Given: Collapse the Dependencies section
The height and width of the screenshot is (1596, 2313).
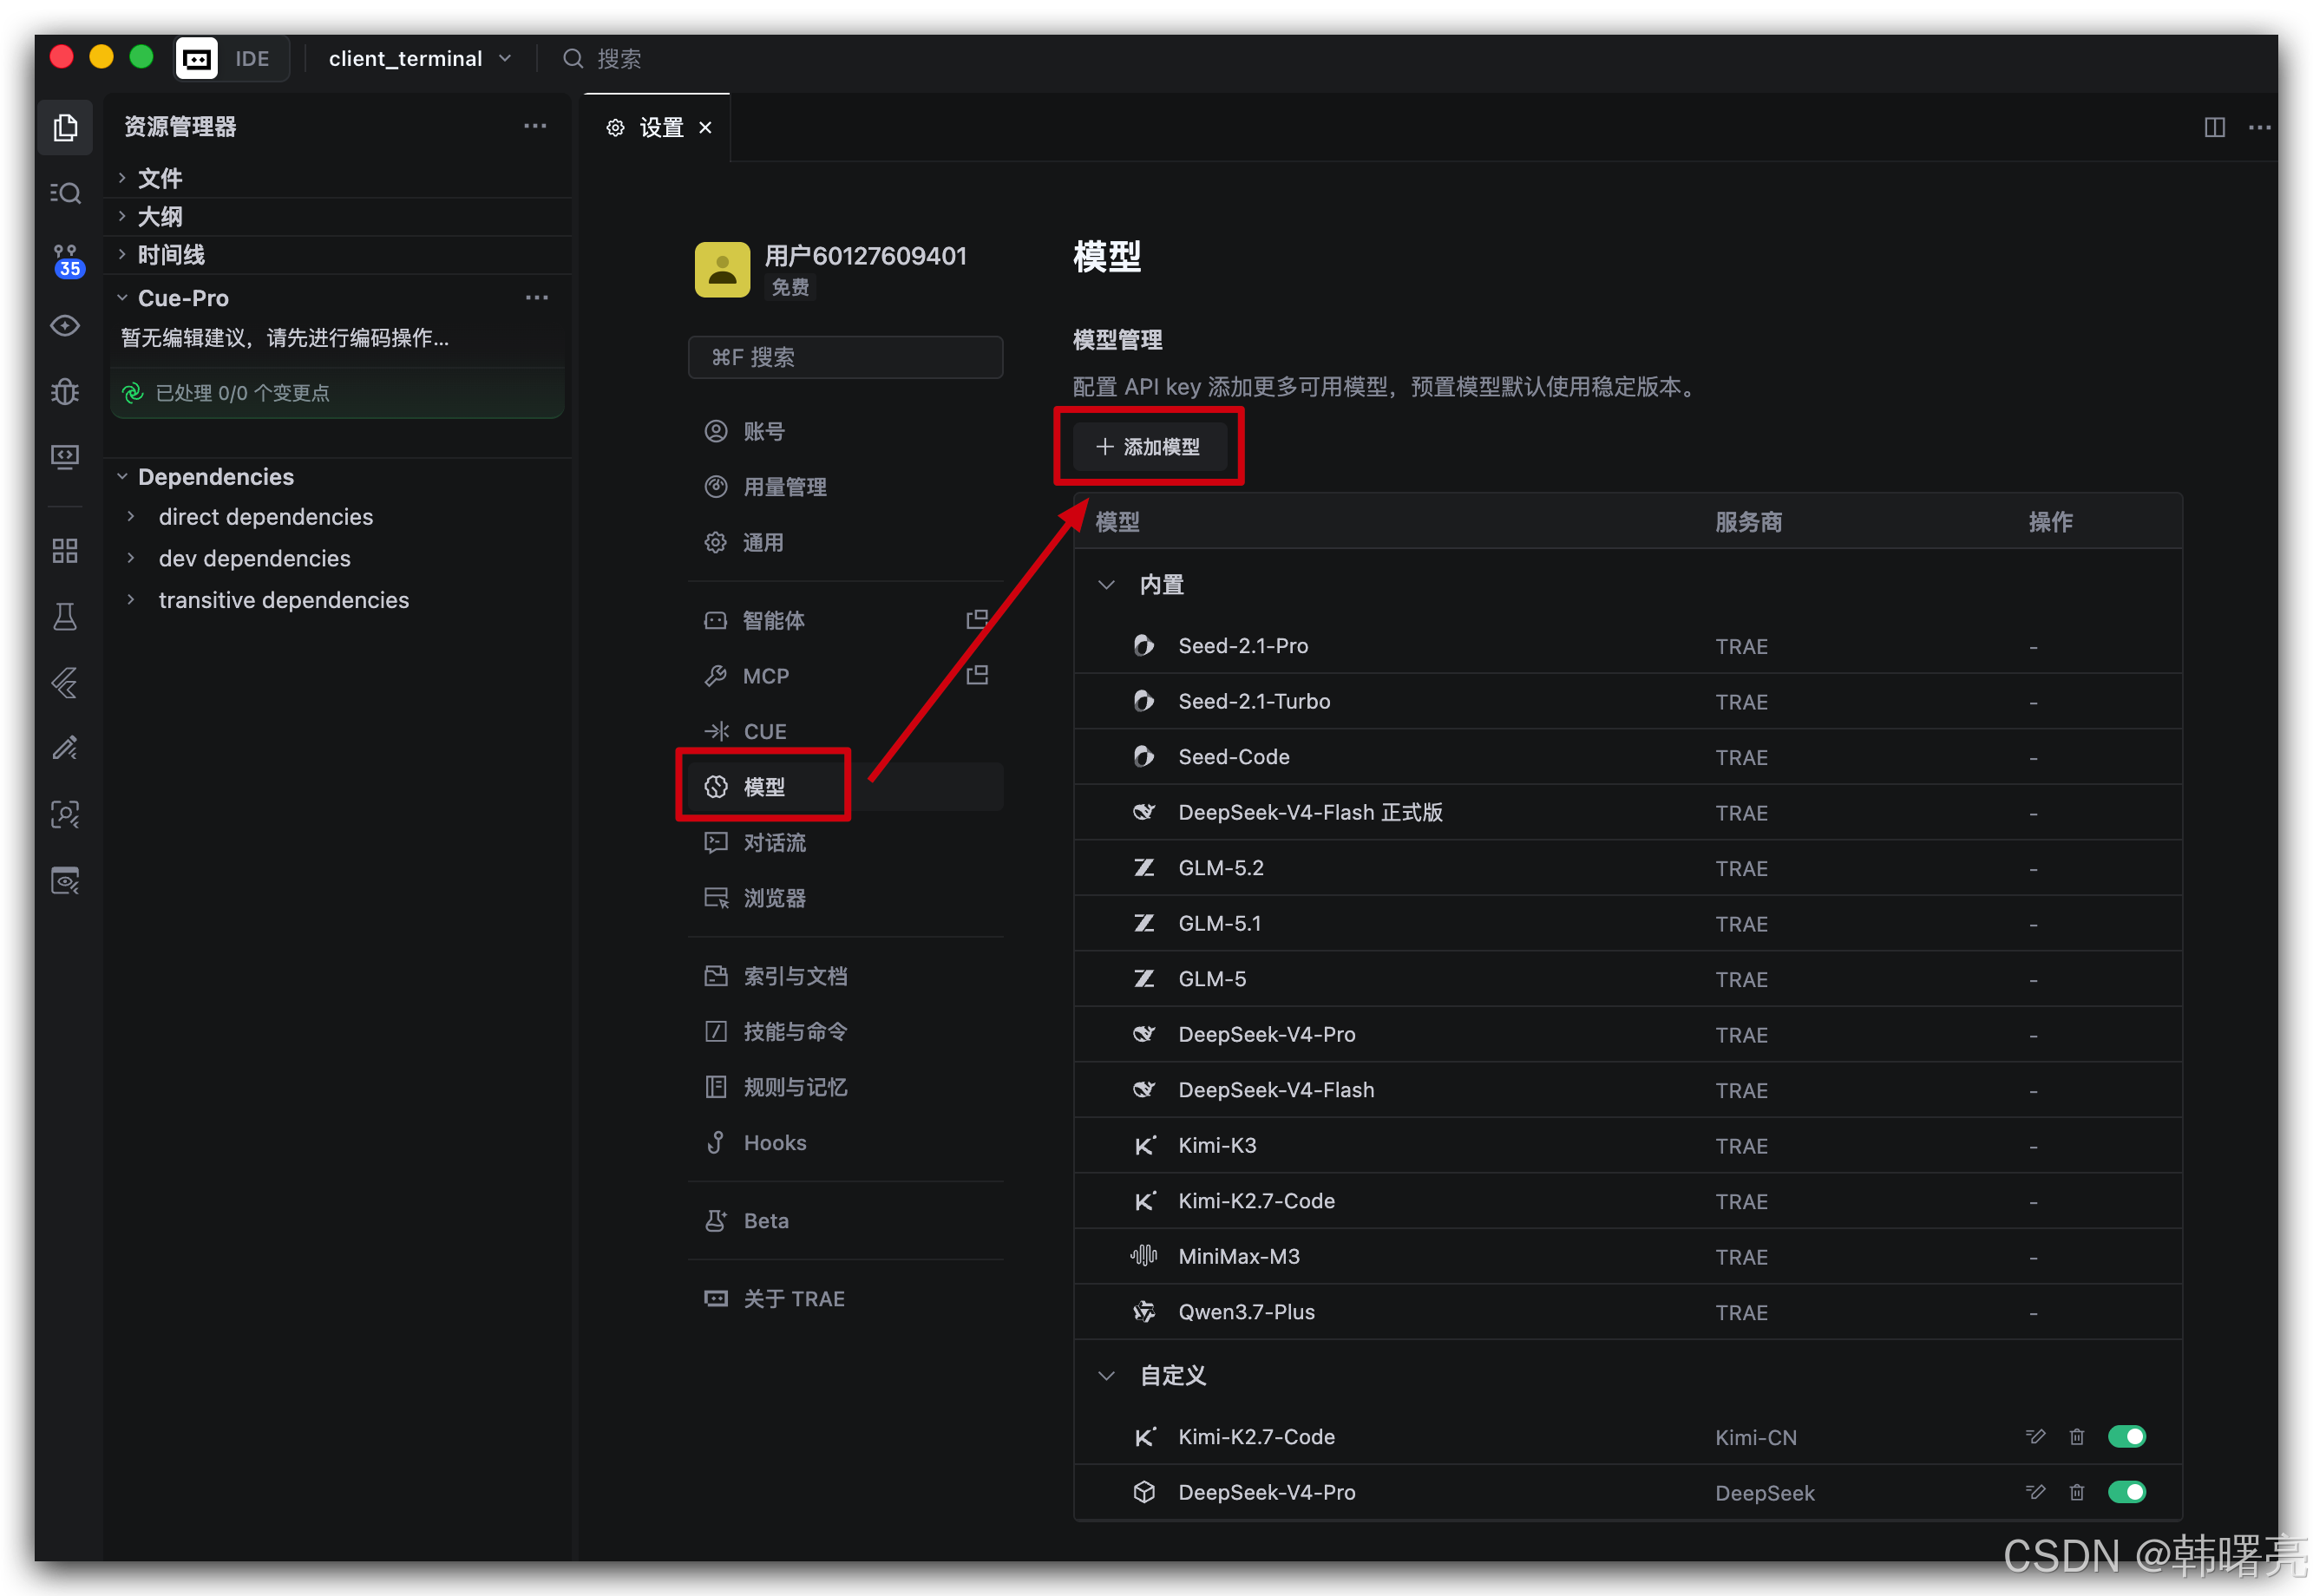Looking at the screenshot, I should pos(122,476).
